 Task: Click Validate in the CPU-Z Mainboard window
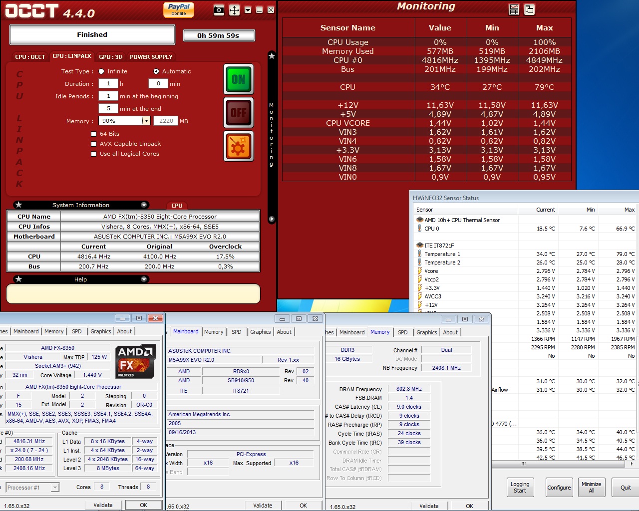(263, 506)
